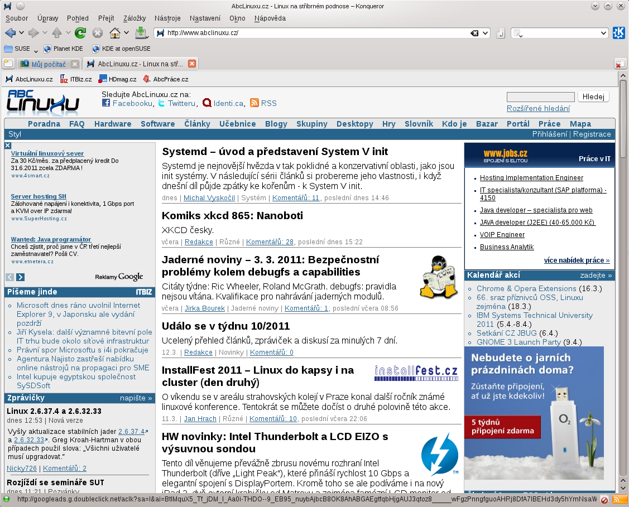Go to the Hardware section
The width and height of the screenshot is (629, 507).
click(x=113, y=124)
